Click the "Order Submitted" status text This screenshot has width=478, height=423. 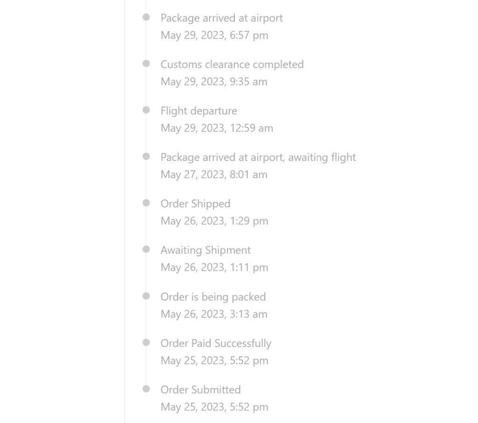[x=201, y=390]
